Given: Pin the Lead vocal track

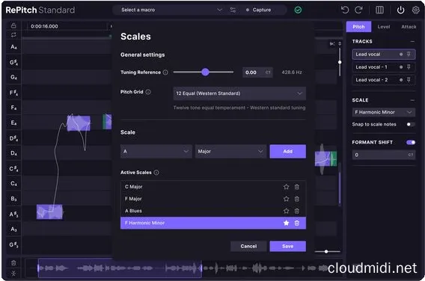Looking at the screenshot, I should [409, 54].
